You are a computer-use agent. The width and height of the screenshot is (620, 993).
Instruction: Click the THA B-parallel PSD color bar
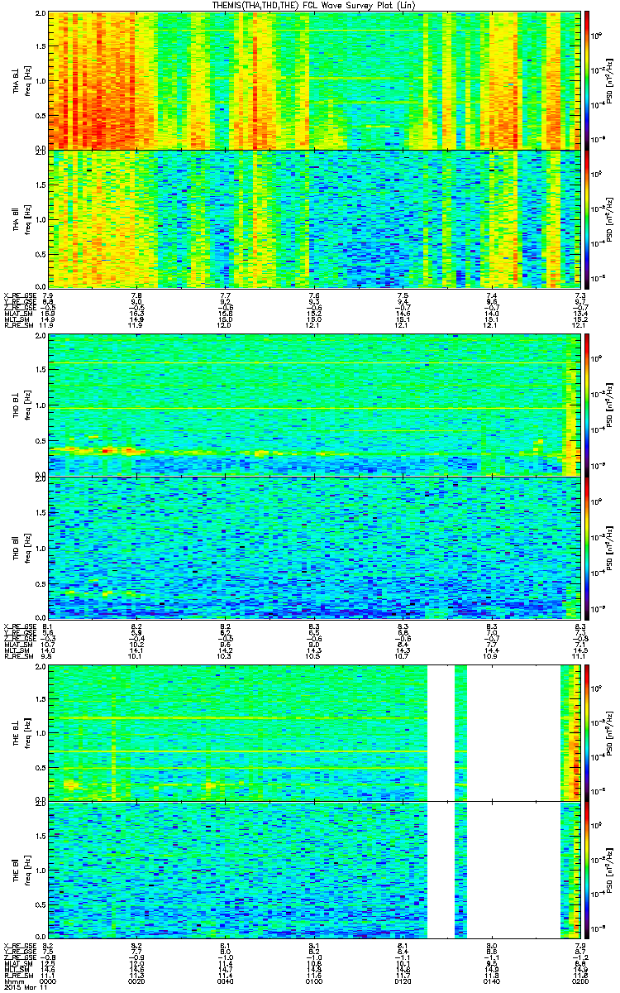[x=588, y=219]
